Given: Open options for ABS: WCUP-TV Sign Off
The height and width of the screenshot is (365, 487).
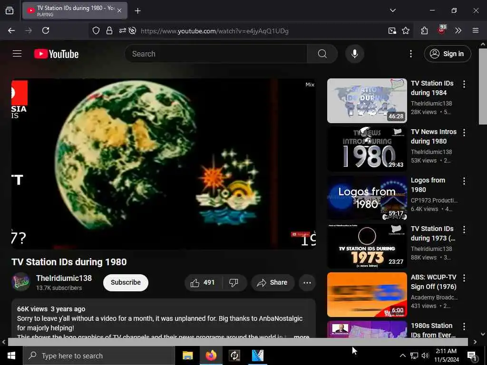Looking at the screenshot, I should [464, 278].
